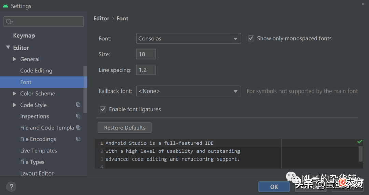
Task: Click preview line 'Android Studio is a full-featured IDE'
Action: click(x=159, y=143)
